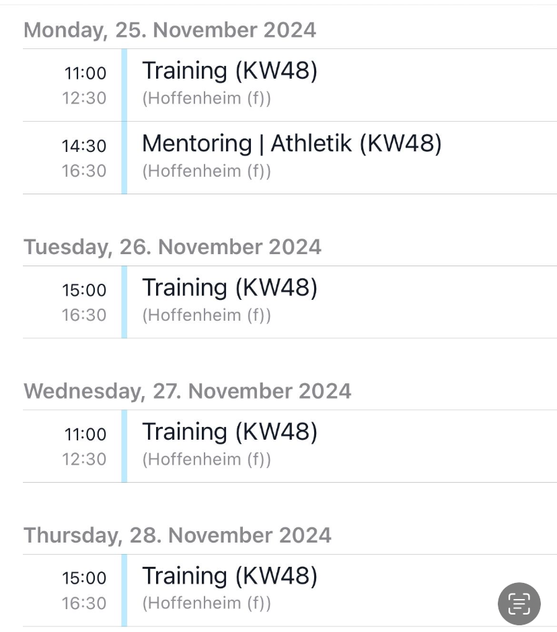Click the 12:30 end time on Wednesday
The width and height of the screenshot is (557, 632).
[84, 459]
